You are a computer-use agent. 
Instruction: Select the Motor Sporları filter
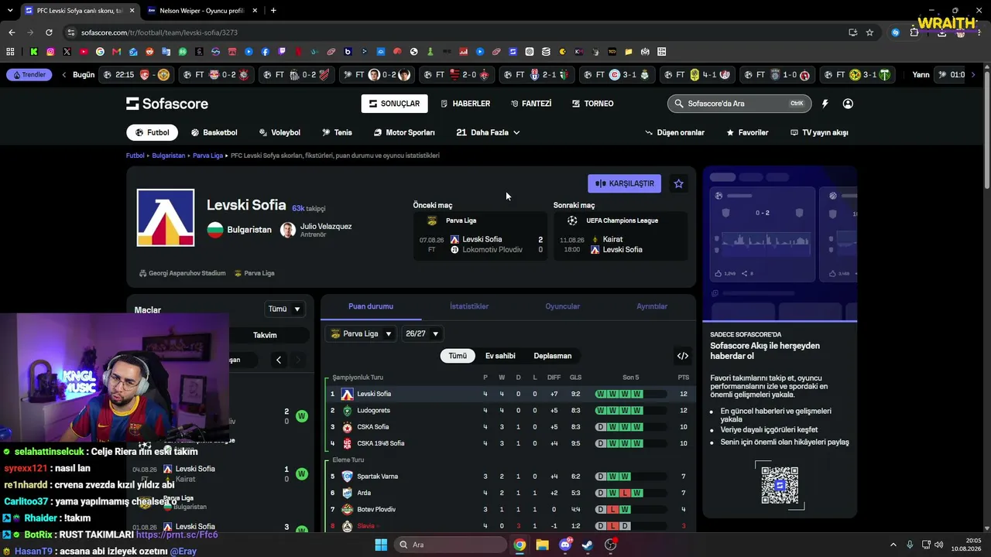[x=404, y=132]
